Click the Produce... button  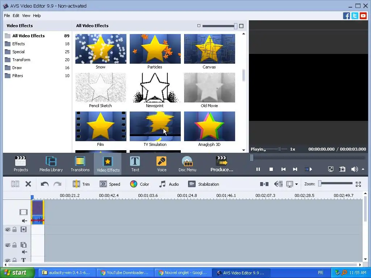222,164
